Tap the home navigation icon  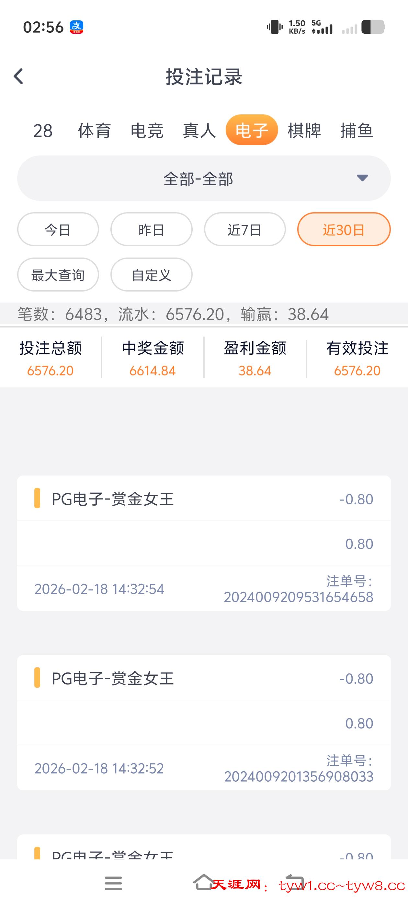click(x=203, y=882)
